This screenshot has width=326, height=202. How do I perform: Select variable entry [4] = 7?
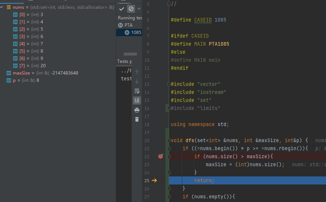pos(58,44)
